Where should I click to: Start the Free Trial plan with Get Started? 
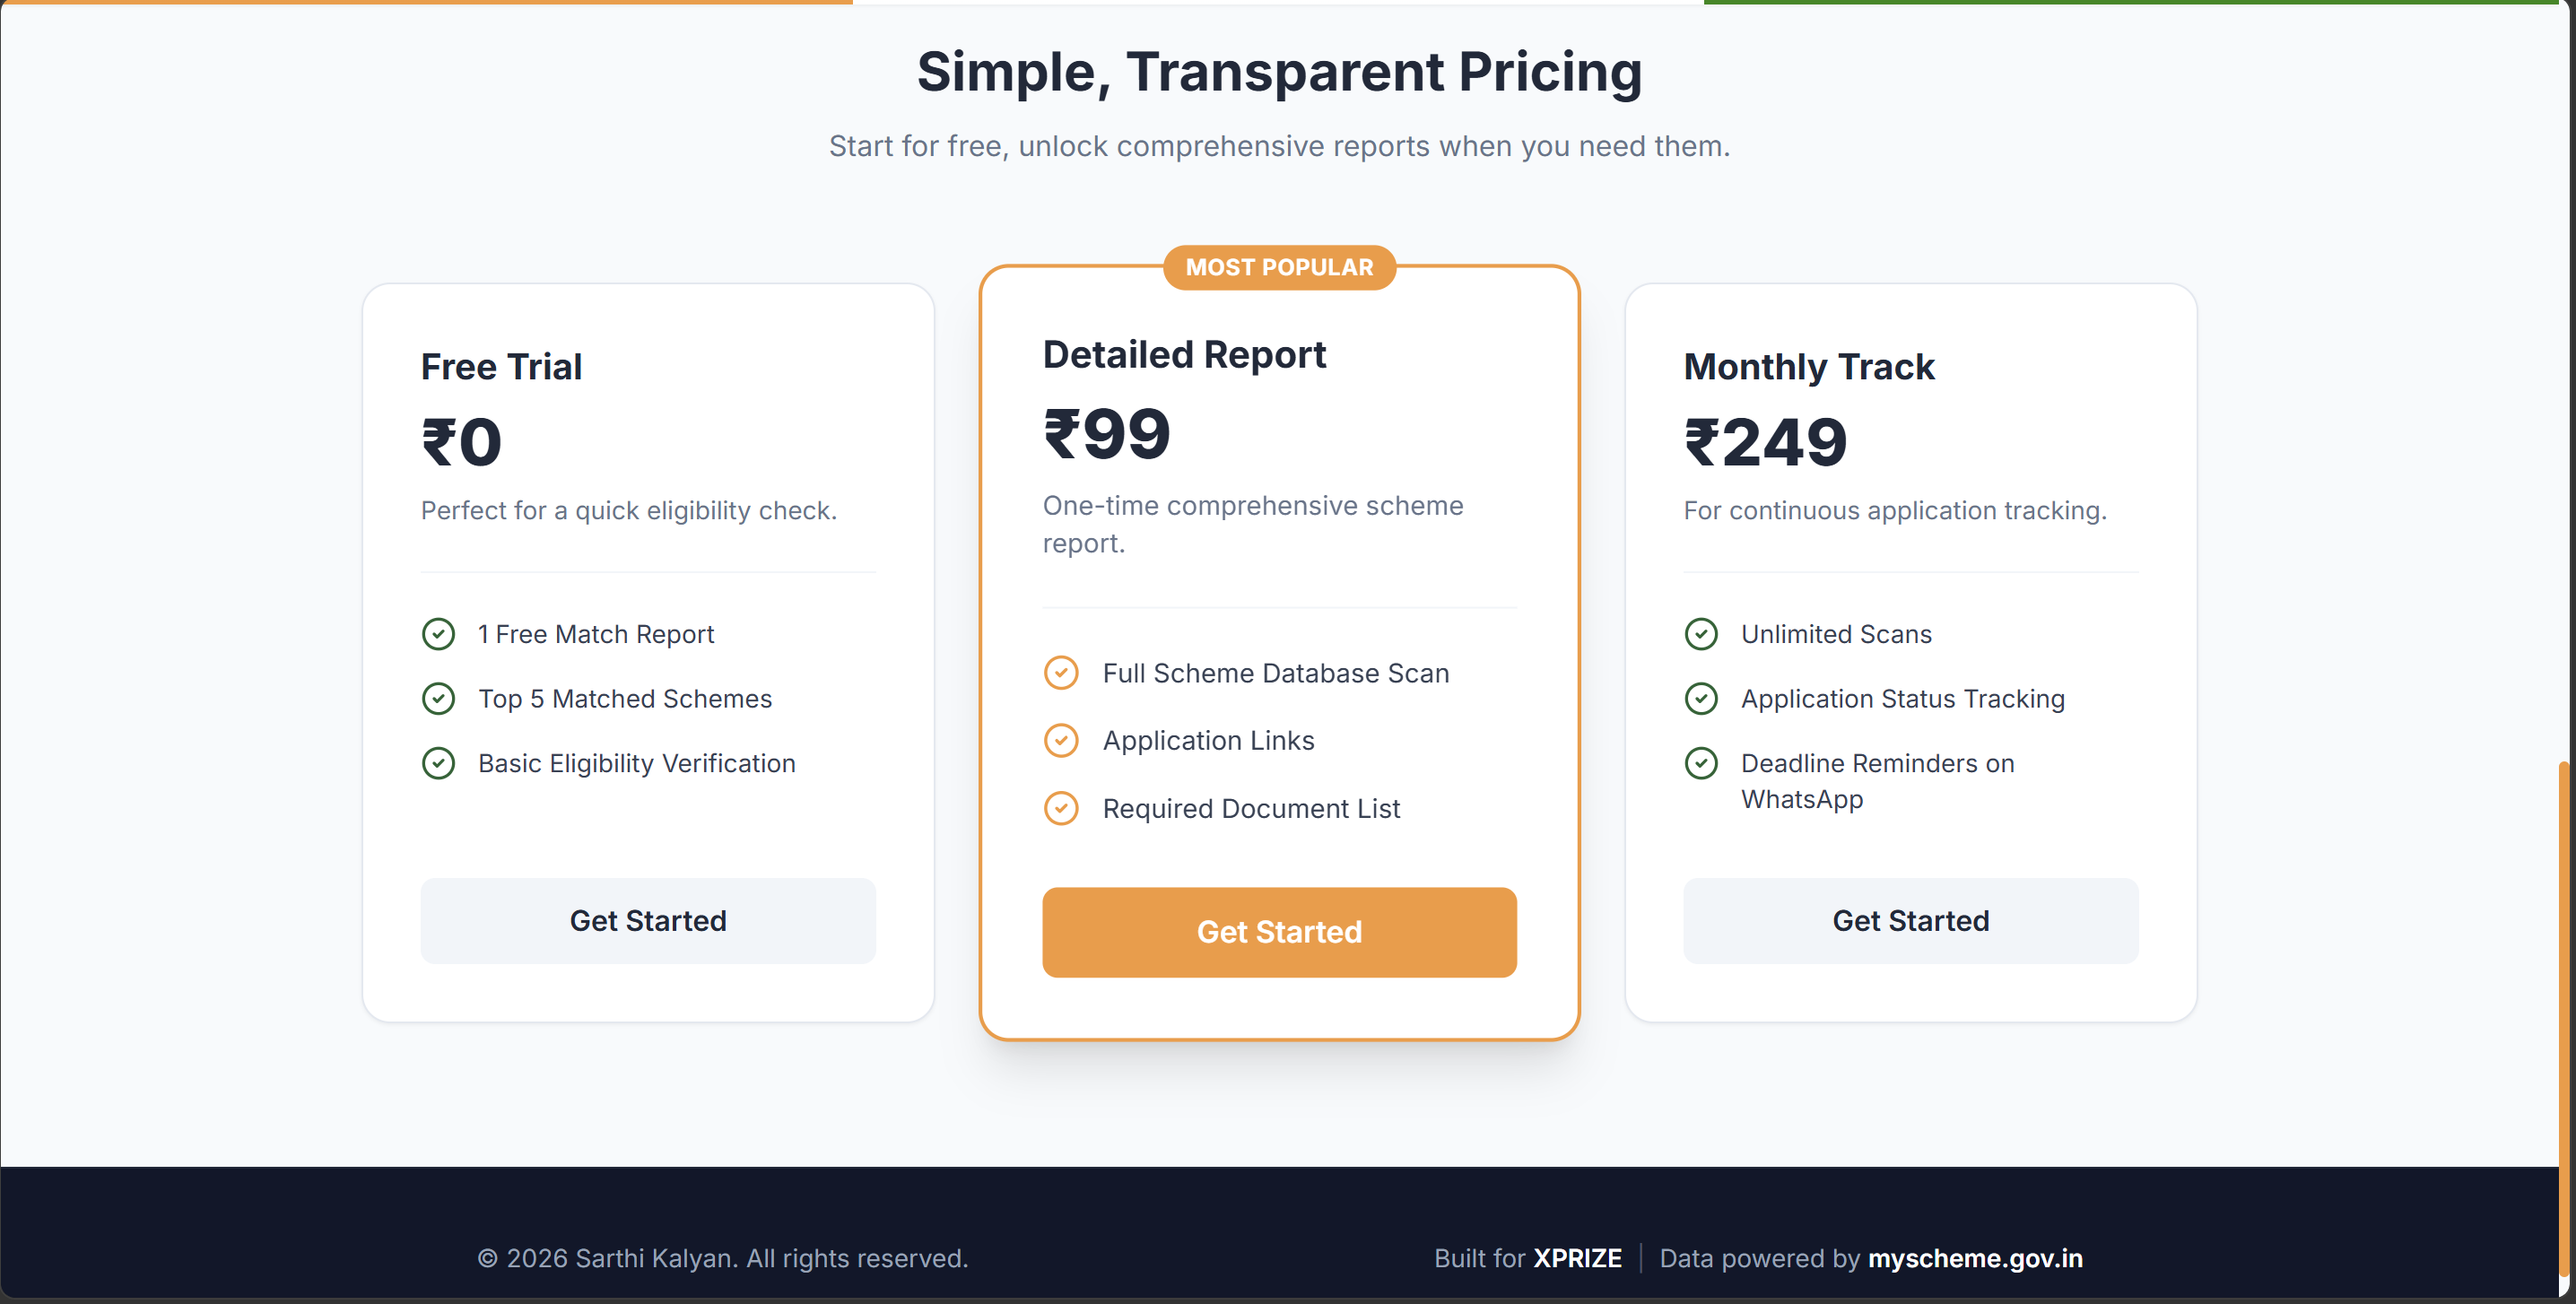[x=648, y=921]
